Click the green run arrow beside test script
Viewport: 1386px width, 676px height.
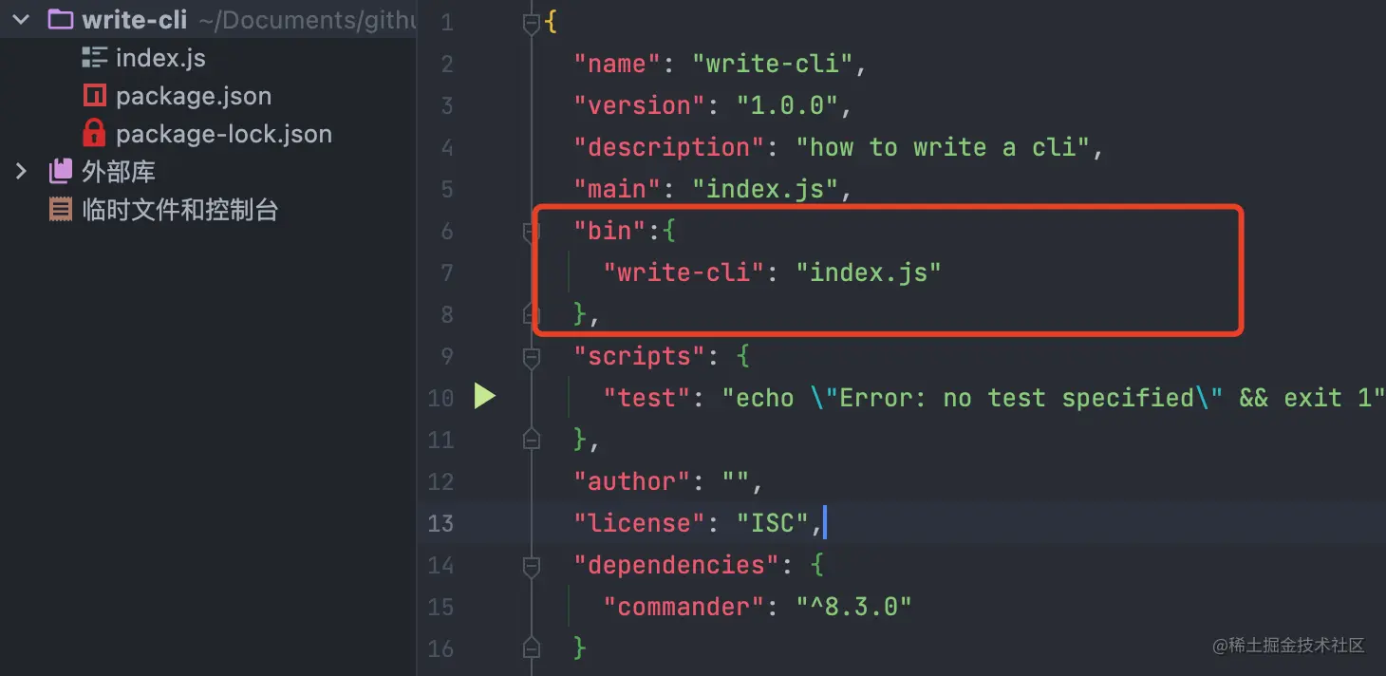click(x=485, y=396)
